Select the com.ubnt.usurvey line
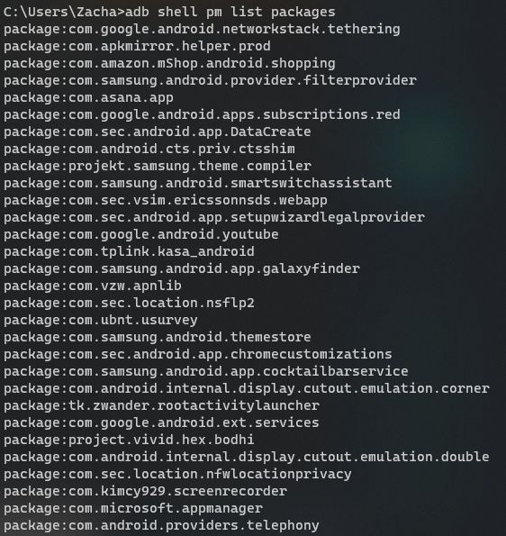The height and width of the screenshot is (536, 506). click(101, 320)
